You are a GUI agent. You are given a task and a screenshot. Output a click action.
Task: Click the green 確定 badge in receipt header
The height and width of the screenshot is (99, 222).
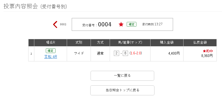tap(131, 24)
